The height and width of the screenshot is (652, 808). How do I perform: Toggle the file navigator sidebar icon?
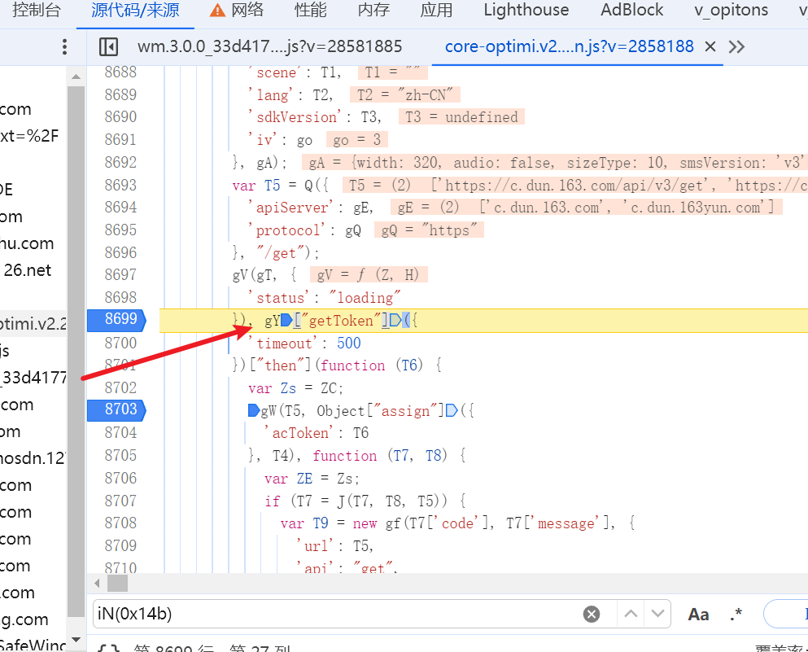click(108, 47)
